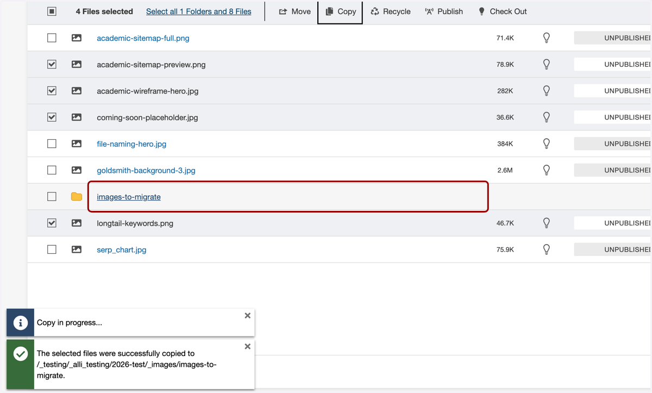The image size is (652, 393).
Task: Open serp_chart.jpg file link
Action: 122,250
